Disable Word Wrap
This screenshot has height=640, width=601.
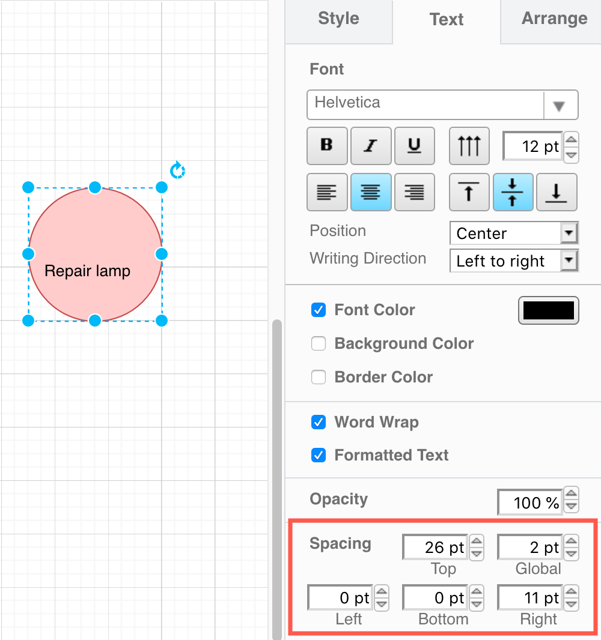318,422
